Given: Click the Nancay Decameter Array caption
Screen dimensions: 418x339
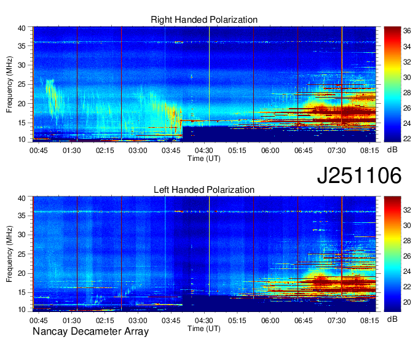Looking at the screenshot, I should [x=90, y=332].
